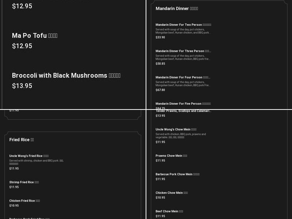The image size is (292, 219).
Task: Click the Mandarin Dinner section heading
Action: pyautogui.click(x=177, y=8)
